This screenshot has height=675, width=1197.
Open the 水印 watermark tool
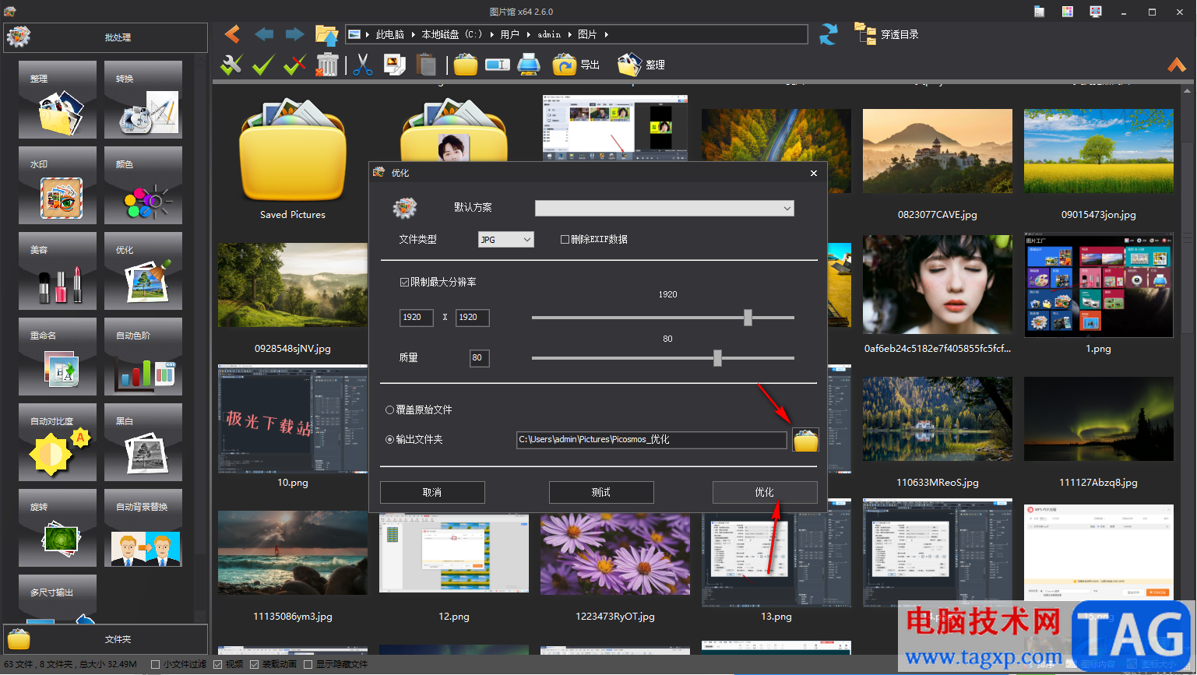point(58,186)
